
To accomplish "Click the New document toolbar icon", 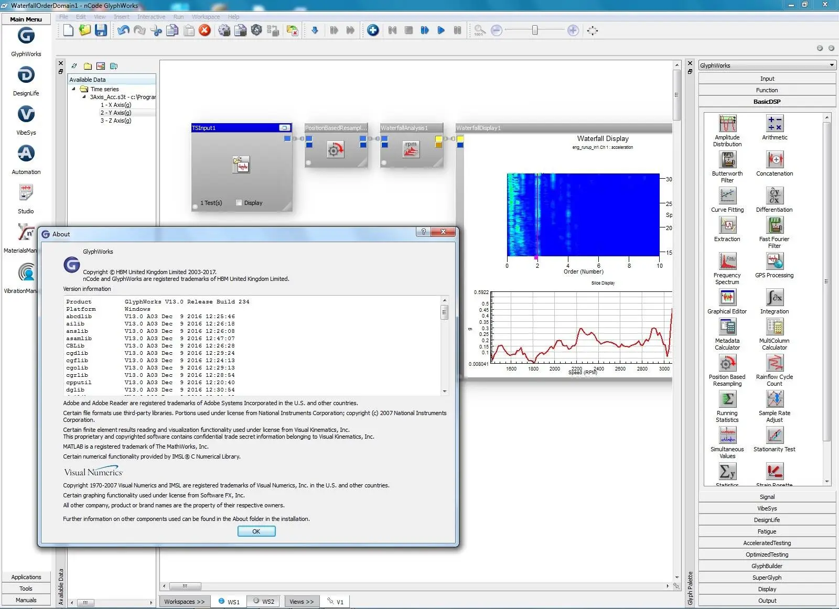I will pyautogui.click(x=68, y=30).
